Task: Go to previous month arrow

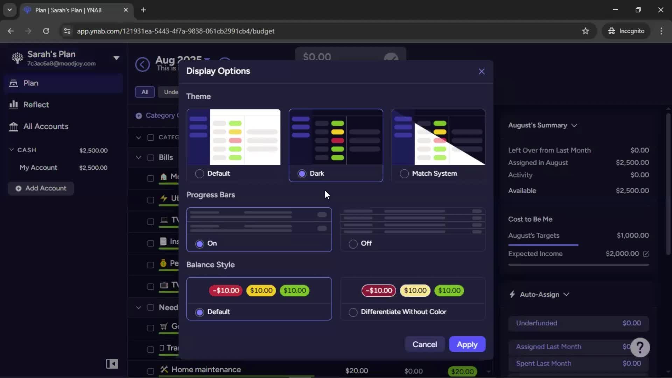Action: coord(142,64)
